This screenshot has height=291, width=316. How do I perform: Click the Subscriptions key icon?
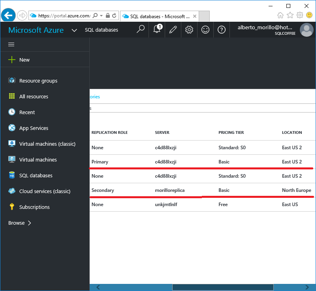(x=12, y=207)
